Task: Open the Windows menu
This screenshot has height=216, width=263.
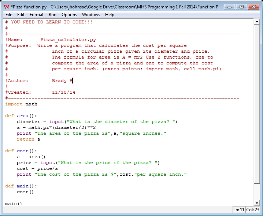Action: click(x=91, y=15)
